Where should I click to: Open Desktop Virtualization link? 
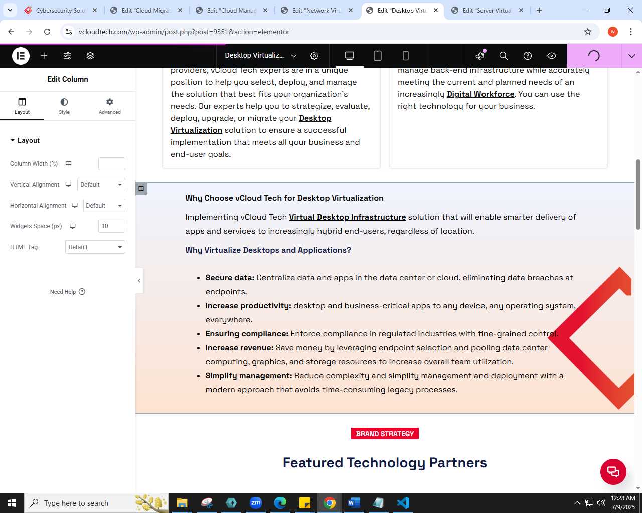[x=251, y=124]
